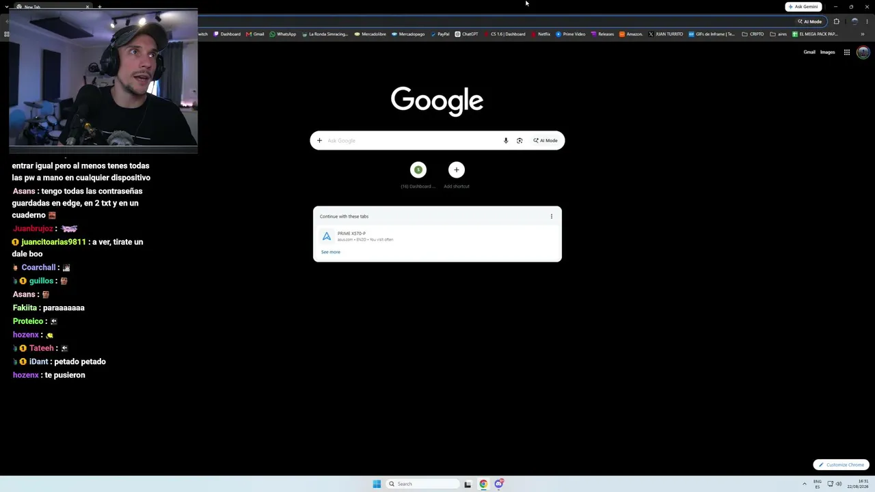Open the CS 1.6 | Dashboard bookmark
This screenshot has width=875, height=492.
(504, 34)
